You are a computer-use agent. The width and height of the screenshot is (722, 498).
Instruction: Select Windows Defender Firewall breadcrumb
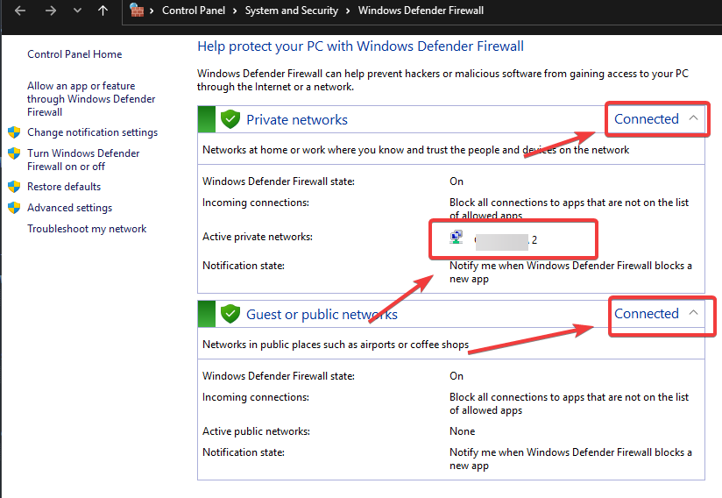coord(421,11)
